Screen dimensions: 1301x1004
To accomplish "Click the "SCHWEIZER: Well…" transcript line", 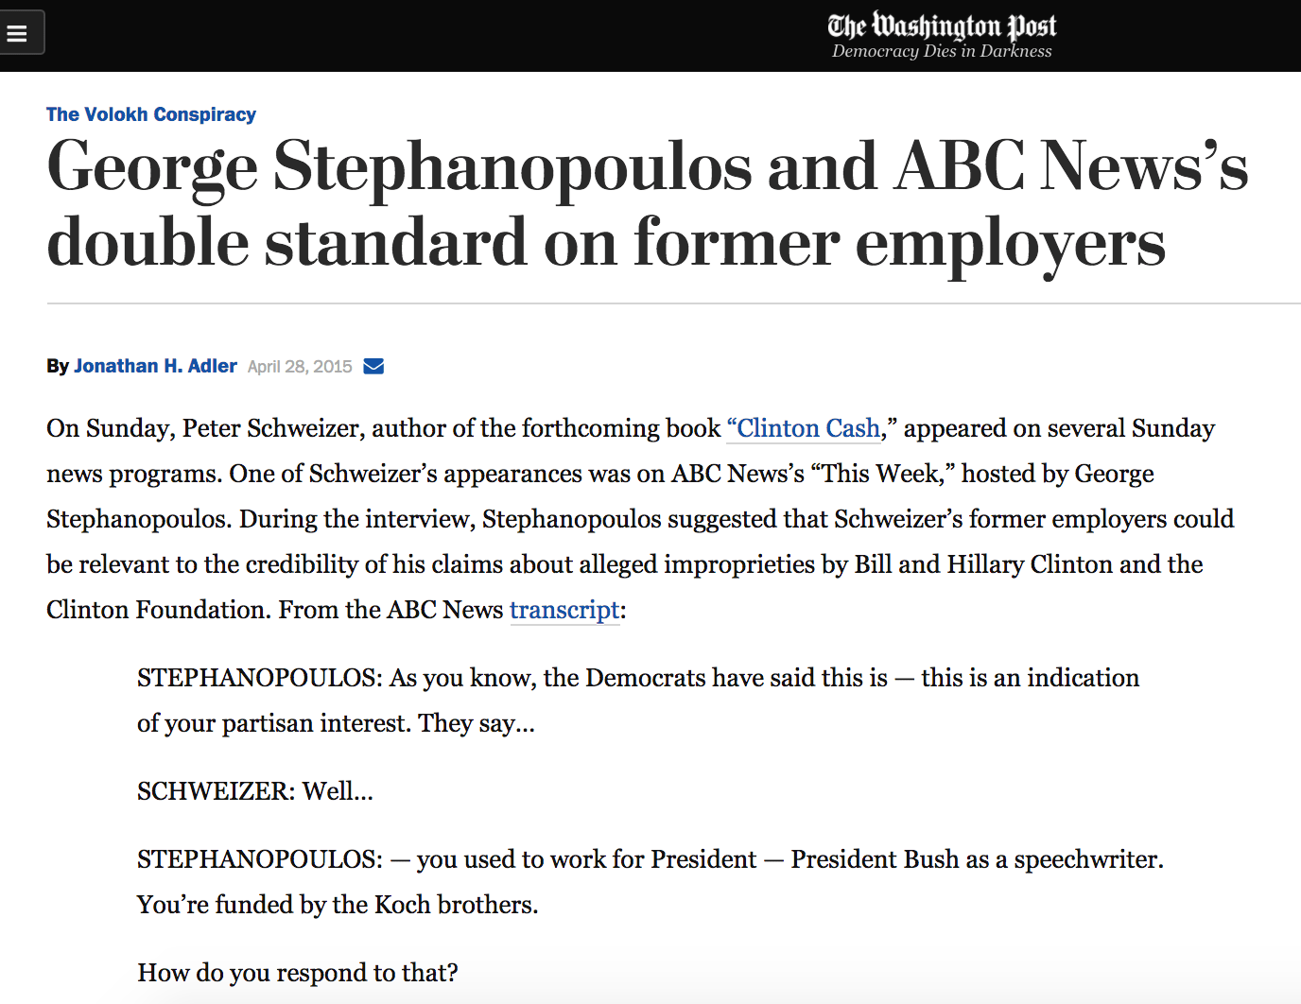I will (x=255, y=791).
